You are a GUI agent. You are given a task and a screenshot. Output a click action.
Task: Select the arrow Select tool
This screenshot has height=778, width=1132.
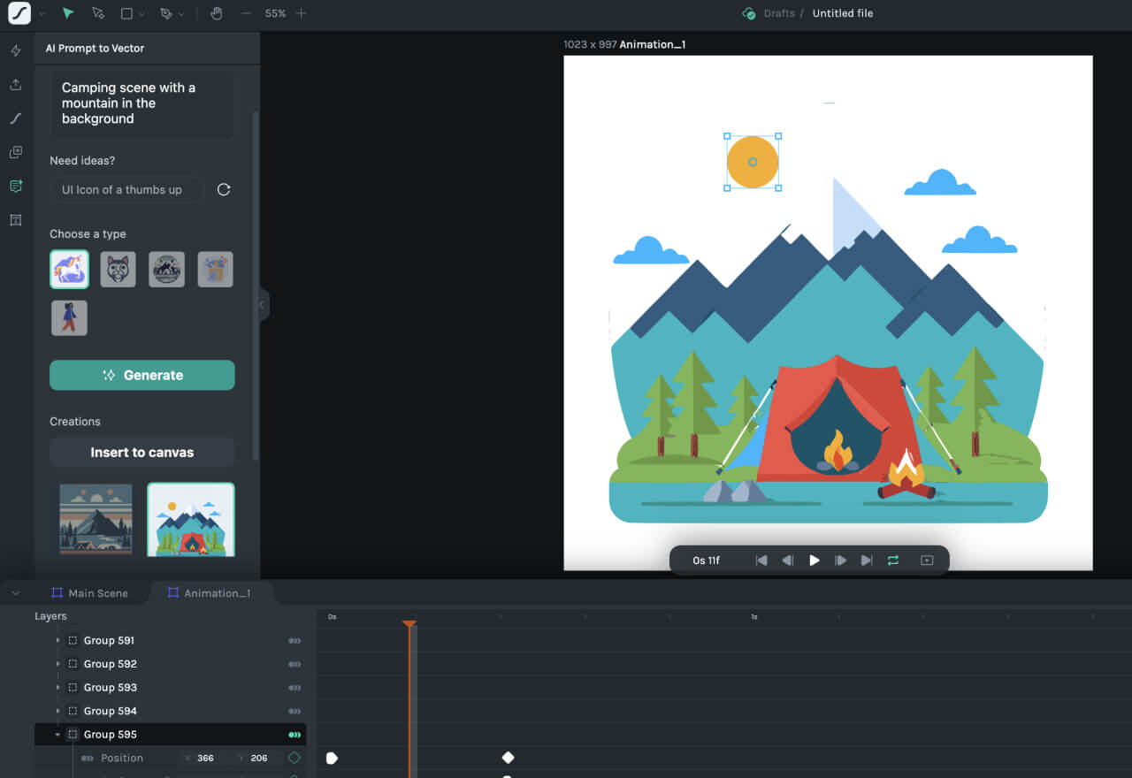(x=68, y=13)
